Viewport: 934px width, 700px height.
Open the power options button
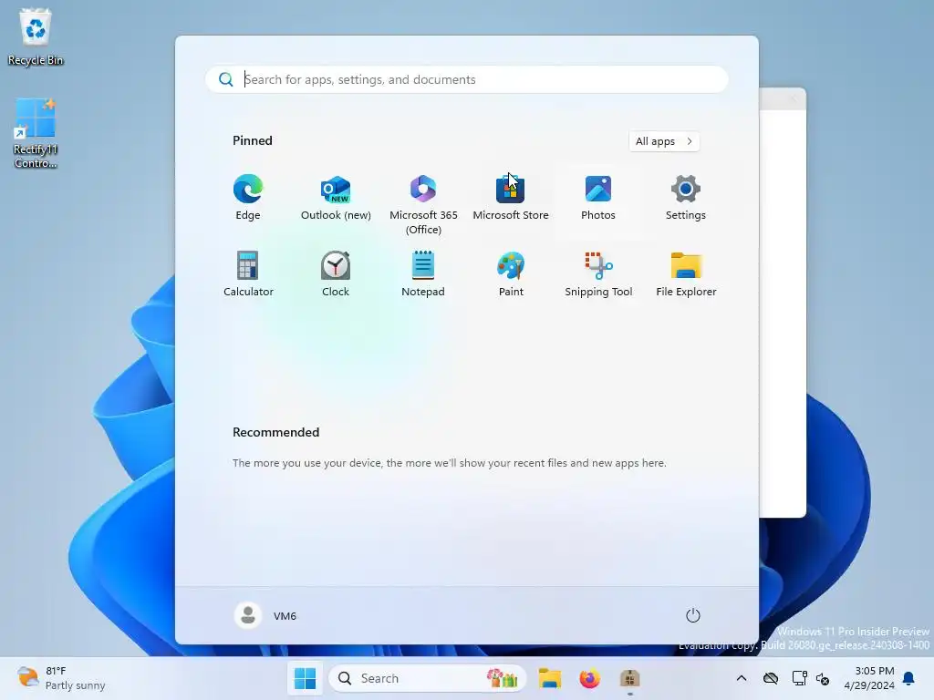692,615
